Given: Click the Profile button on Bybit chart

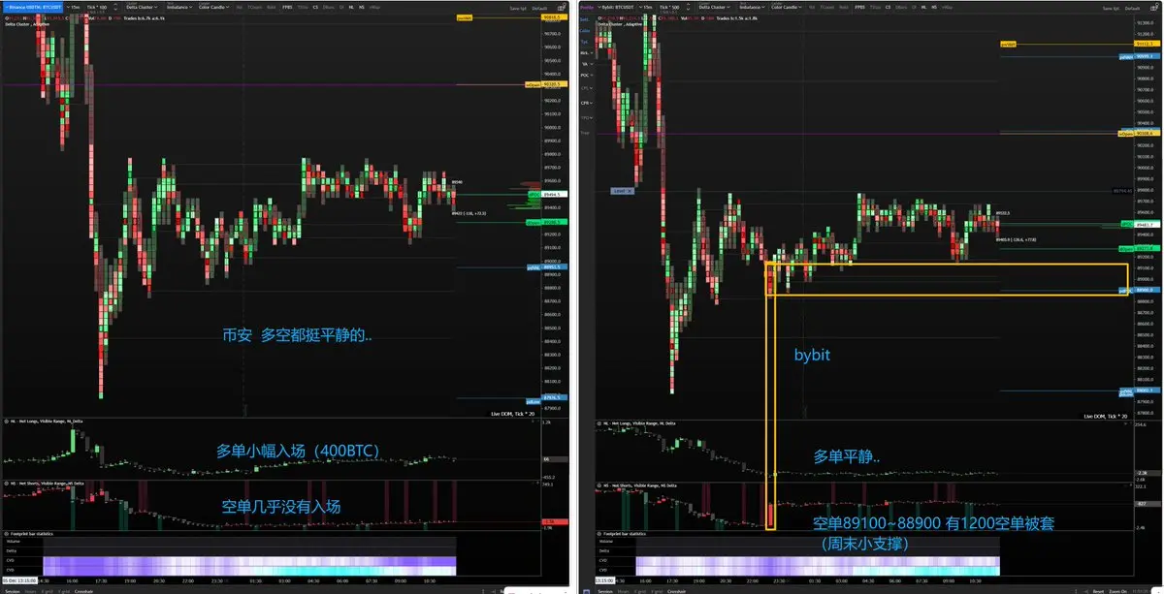Looking at the screenshot, I should tap(587, 7).
